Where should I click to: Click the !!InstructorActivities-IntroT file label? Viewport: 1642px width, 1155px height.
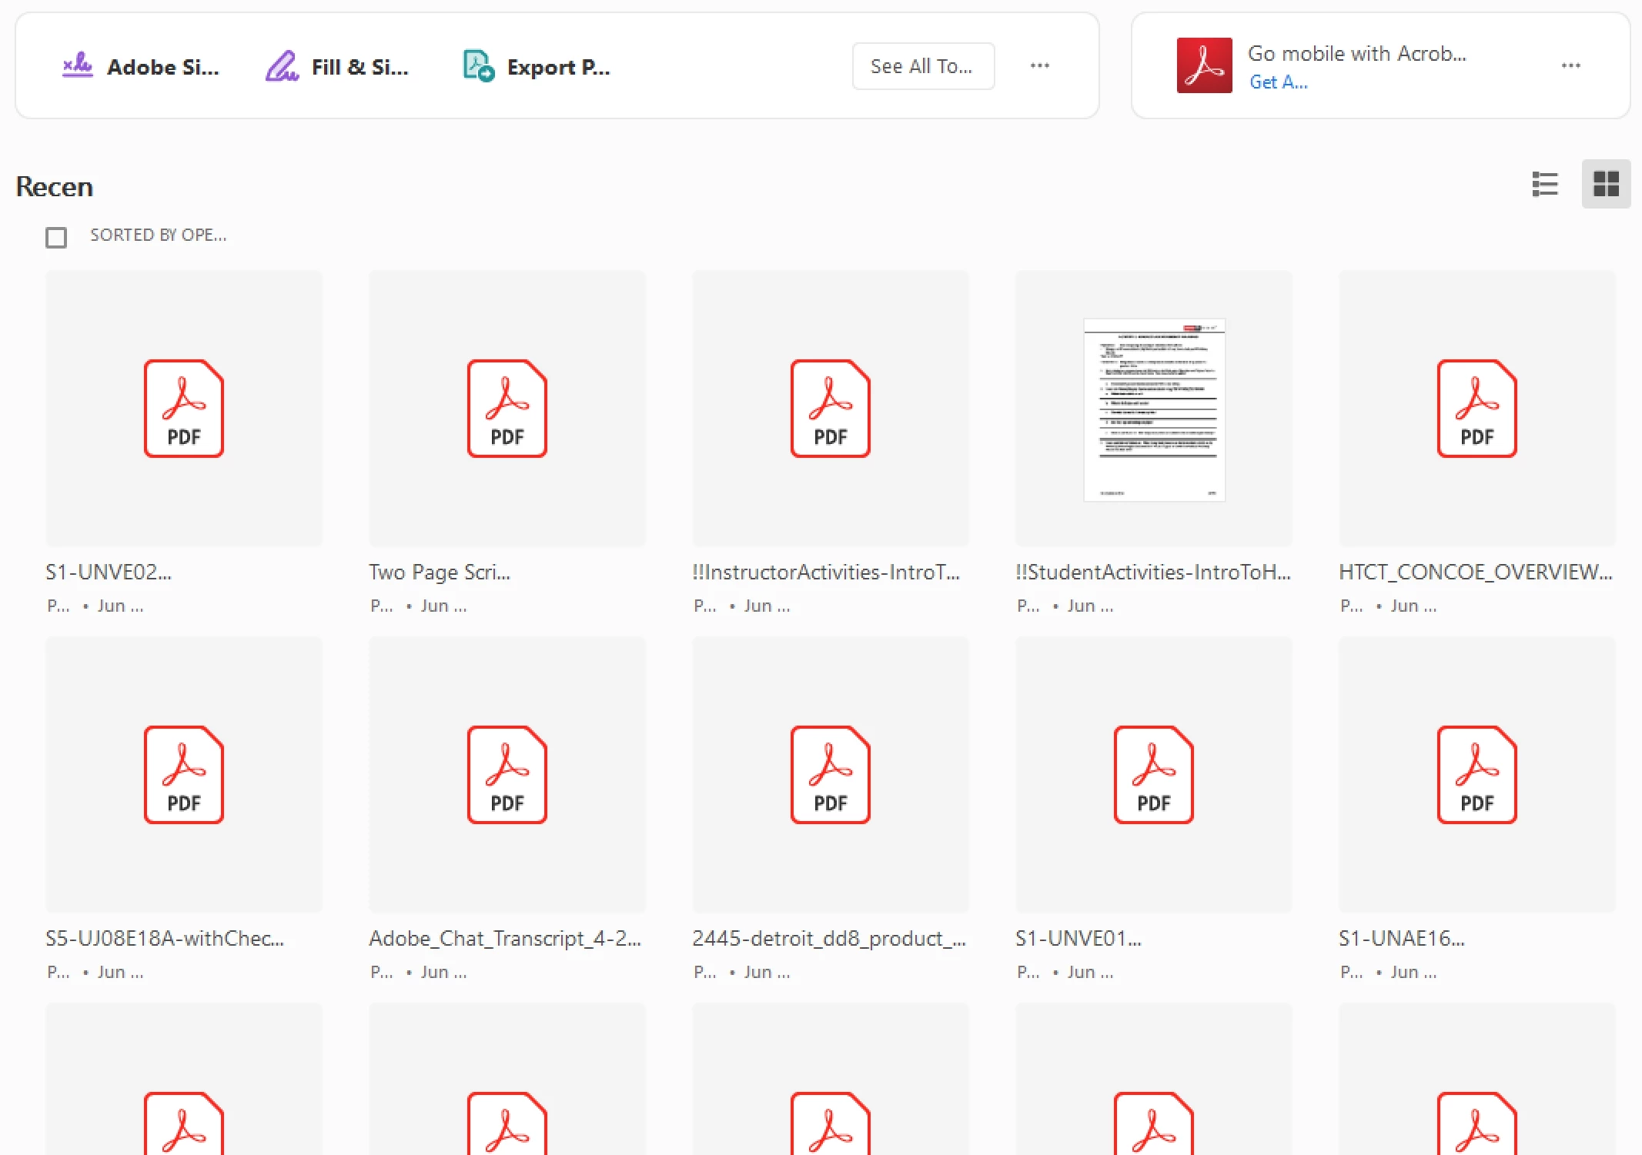click(x=825, y=572)
